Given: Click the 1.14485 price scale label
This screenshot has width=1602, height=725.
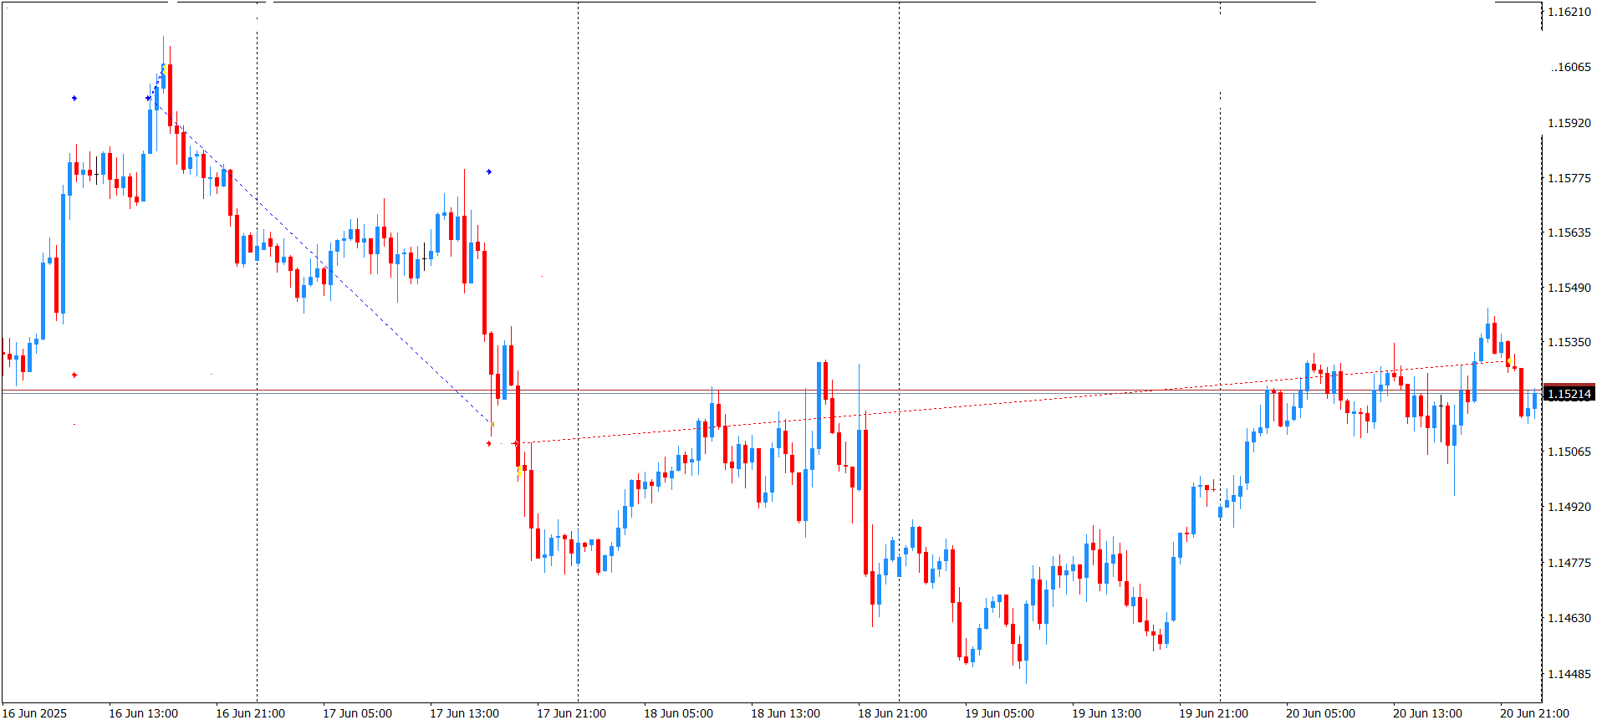Looking at the screenshot, I should 1569,674.
